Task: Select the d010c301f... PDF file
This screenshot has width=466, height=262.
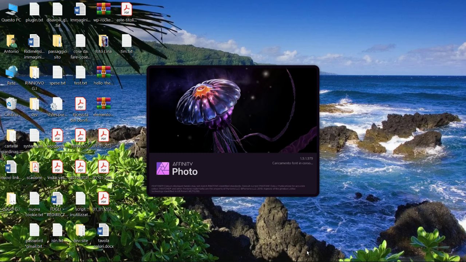Action: [x=80, y=170]
